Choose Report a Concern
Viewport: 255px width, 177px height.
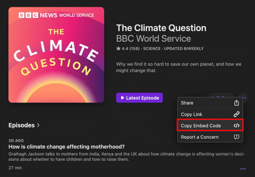(199, 137)
